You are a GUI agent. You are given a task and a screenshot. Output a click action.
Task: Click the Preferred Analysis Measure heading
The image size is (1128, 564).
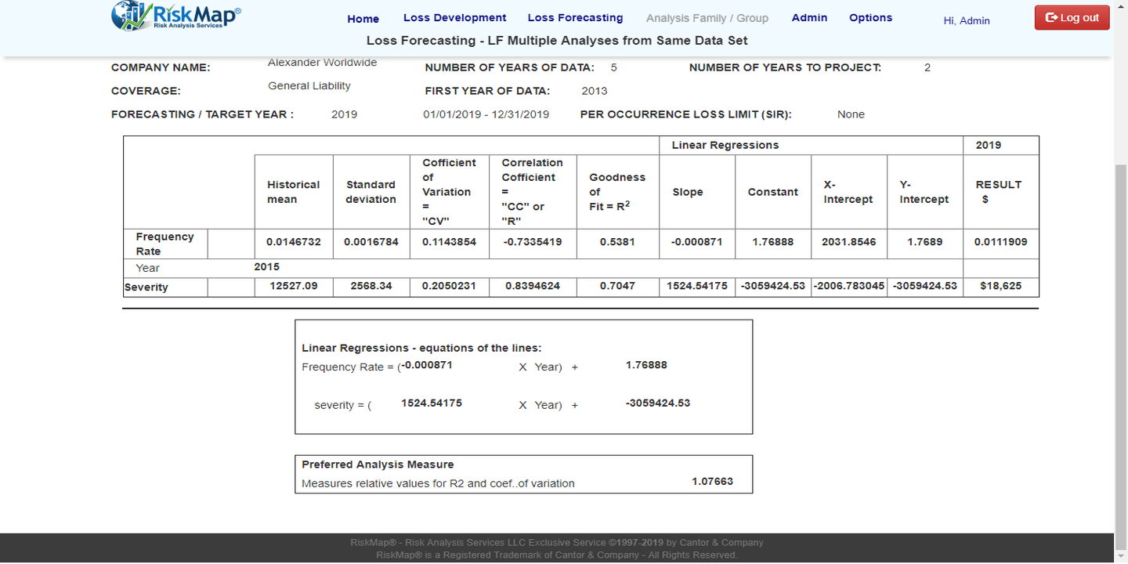[378, 465]
